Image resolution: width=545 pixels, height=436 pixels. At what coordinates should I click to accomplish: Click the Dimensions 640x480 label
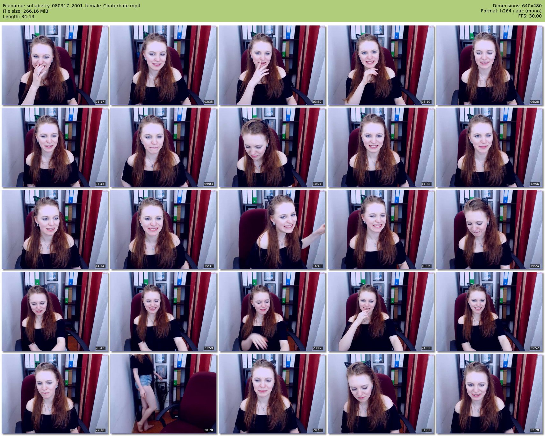(517, 6)
